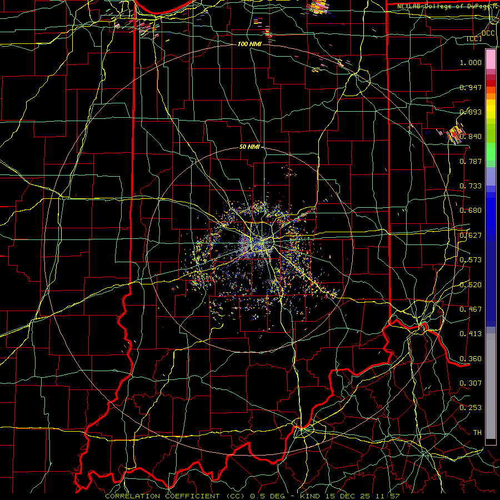Screen dimensions: 500x500
Task: Click the gray segment of the color bar
Action: coord(491,386)
